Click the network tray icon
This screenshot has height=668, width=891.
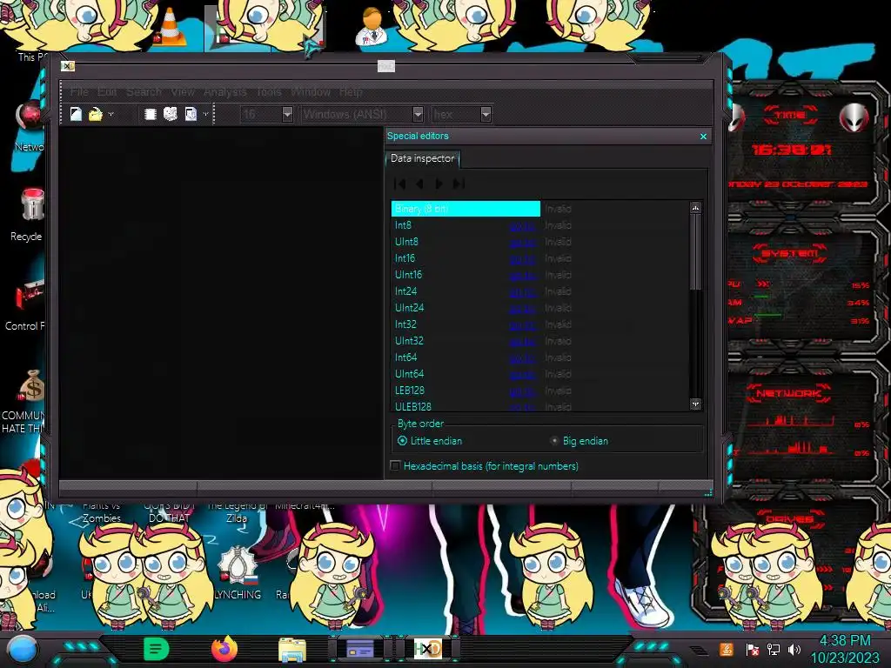tap(774, 649)
